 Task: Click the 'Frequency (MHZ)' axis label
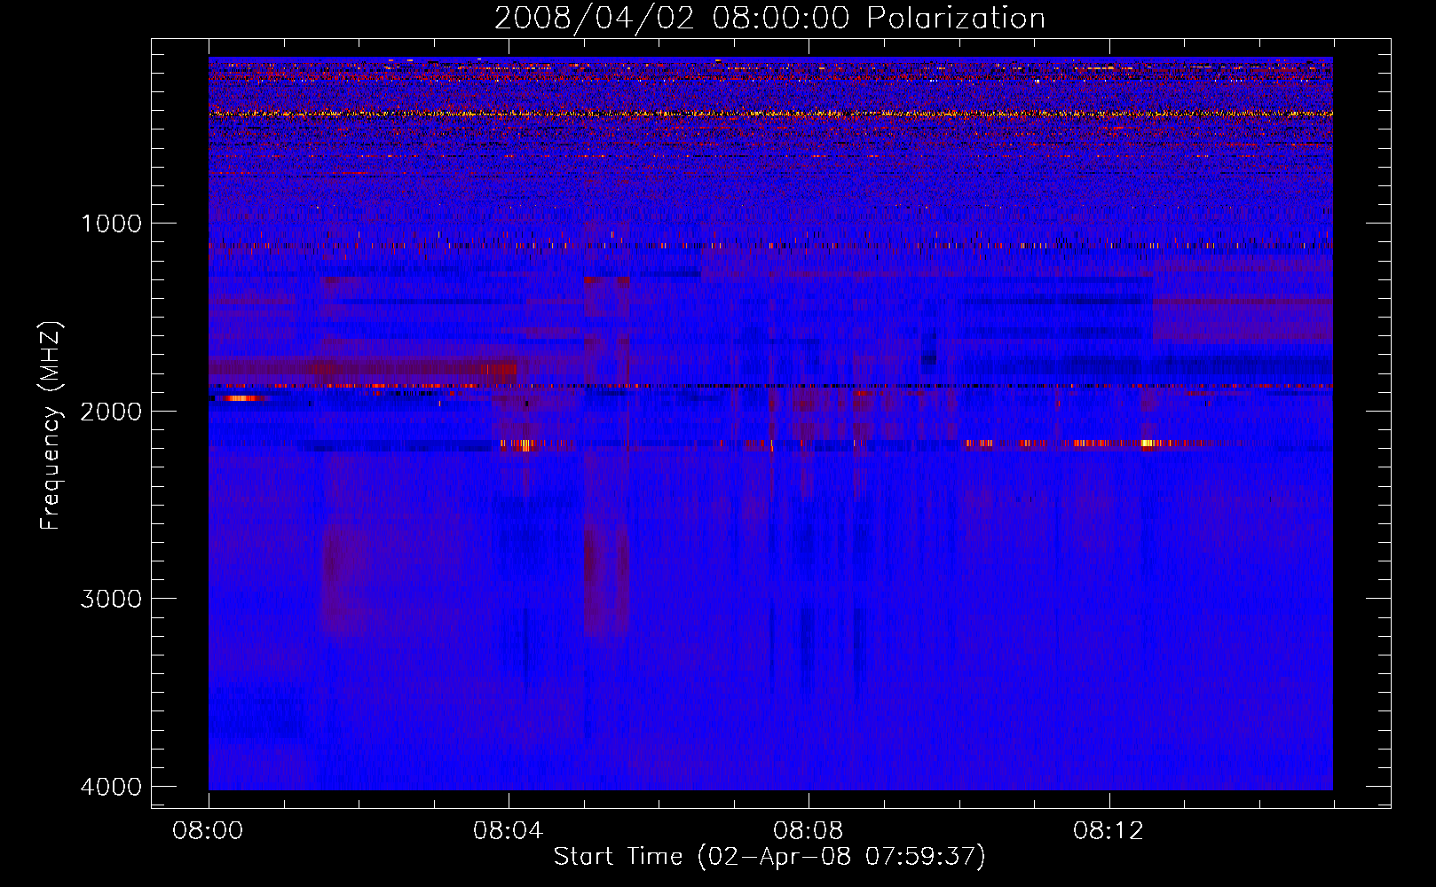[51, 425]
